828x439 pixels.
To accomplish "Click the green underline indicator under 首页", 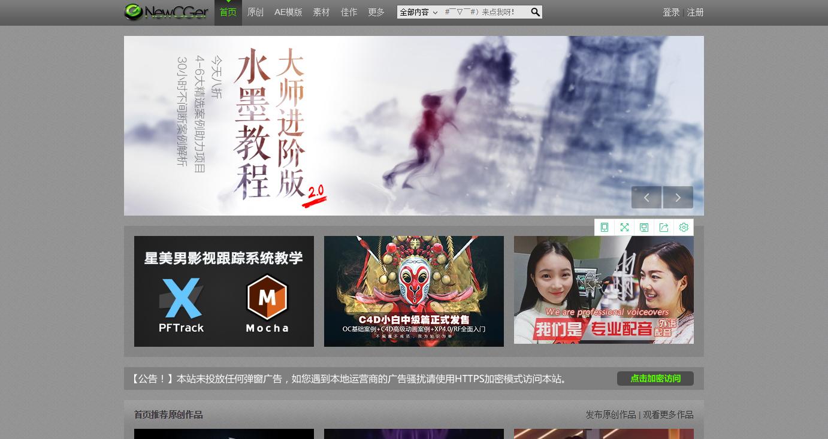I will (x=228, y=2).
